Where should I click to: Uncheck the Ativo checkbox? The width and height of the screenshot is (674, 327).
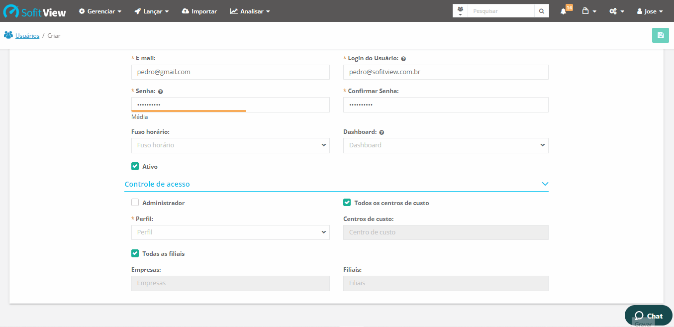(135, 166)
